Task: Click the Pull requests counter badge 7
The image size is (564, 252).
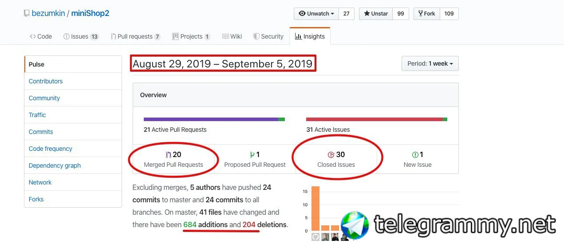Action: click(158, 37)
